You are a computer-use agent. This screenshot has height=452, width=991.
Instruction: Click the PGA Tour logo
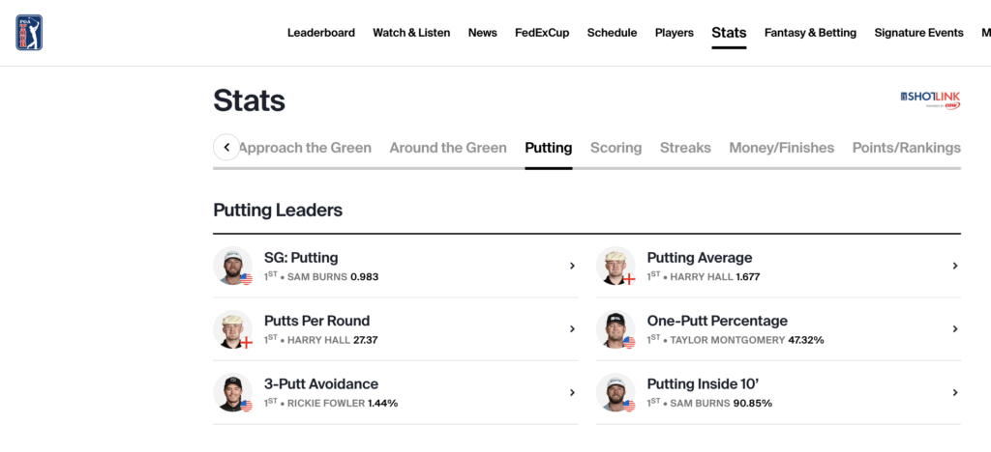29,33
